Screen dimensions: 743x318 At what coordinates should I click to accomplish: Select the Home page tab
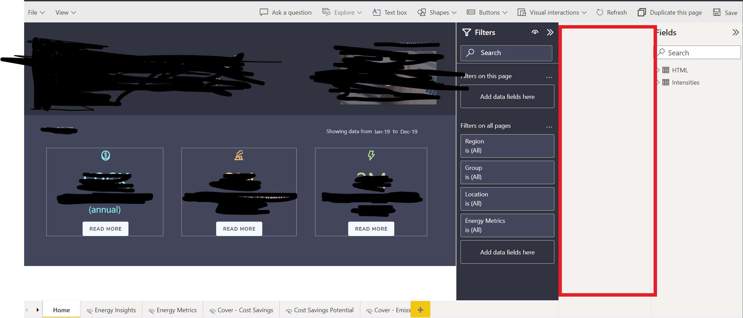62,310
